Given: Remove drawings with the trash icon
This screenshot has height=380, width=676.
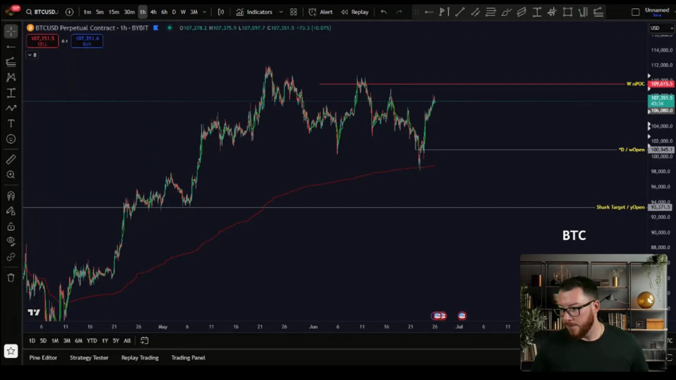Looking at the screenshot, I should click(x=11, y=278).
